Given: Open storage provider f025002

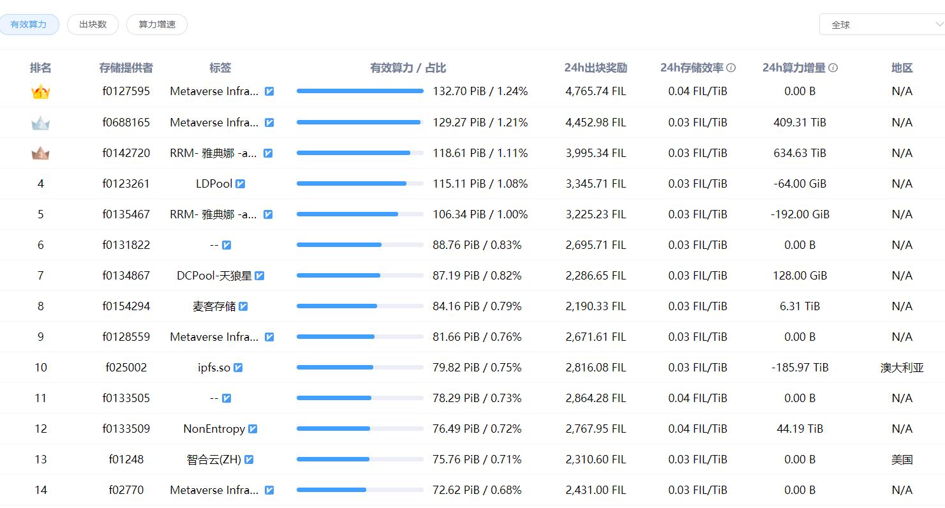Looking at the screenshot, I should [126, 368].
